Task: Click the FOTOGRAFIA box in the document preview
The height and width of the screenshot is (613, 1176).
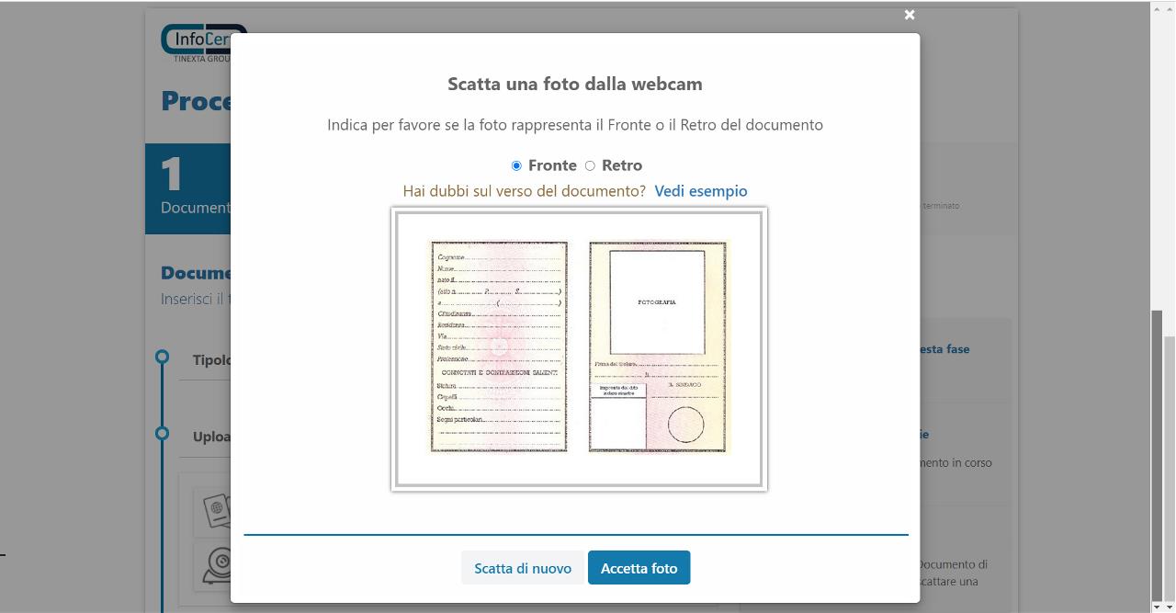Action: pos(656,302)
